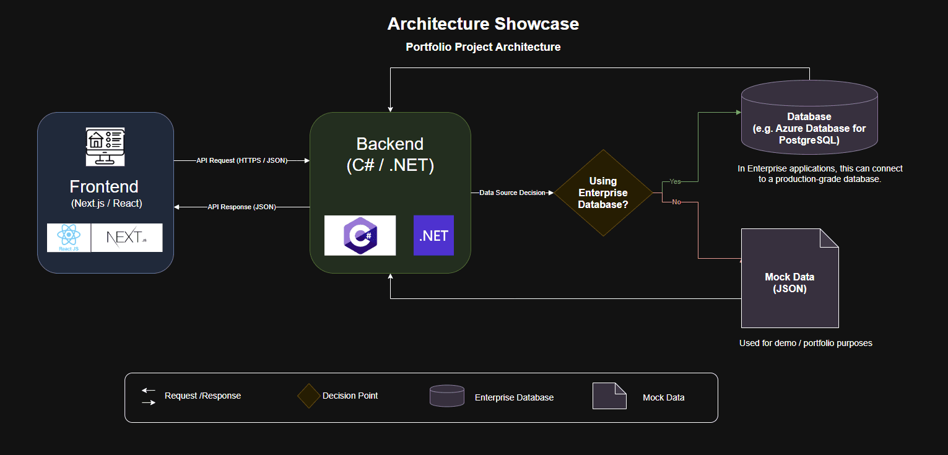Click the No branch label
The width and height of the screenshot is (948, 455).
tap(676, 202)
